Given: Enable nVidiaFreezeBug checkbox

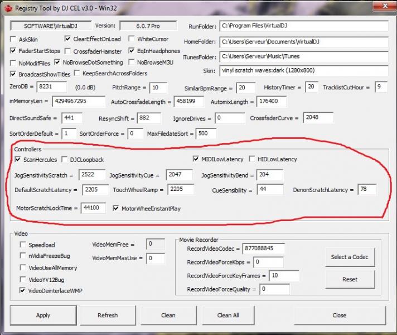Looking at the screenshot, I should tap(23, 255).
